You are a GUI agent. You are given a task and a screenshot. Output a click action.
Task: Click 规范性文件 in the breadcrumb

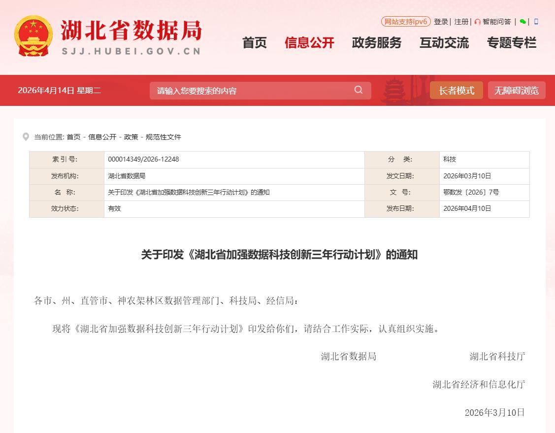pos(163,137)
